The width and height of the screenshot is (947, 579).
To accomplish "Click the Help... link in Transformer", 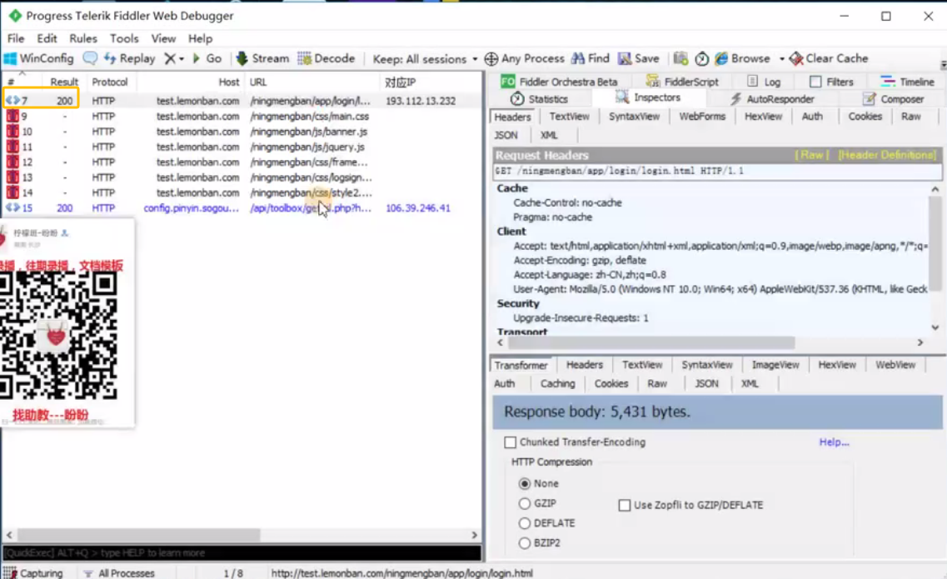I will (834, 442).
